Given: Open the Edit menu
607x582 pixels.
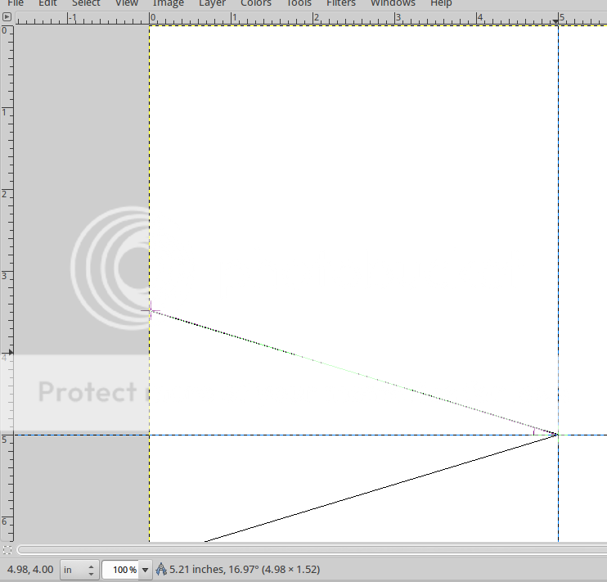Looking at the screenshot, I should (x=48, y=3).
